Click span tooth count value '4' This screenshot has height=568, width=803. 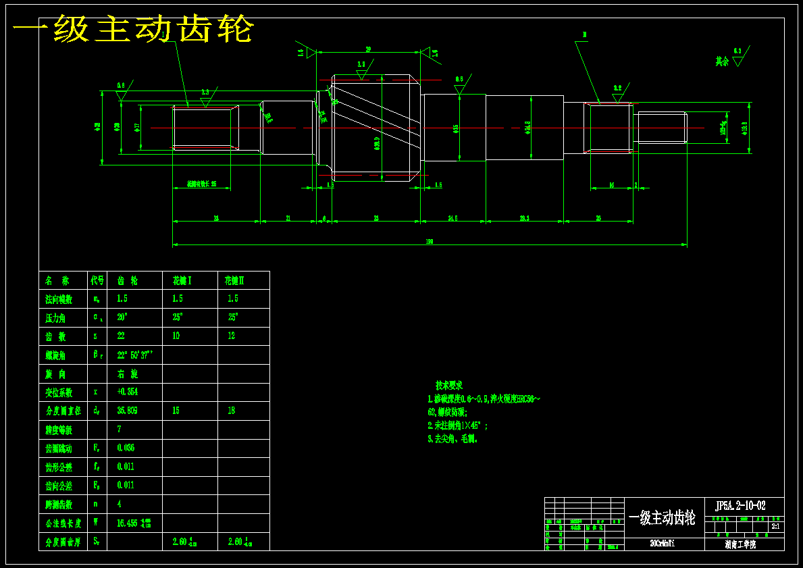click(x=120, y=504)
